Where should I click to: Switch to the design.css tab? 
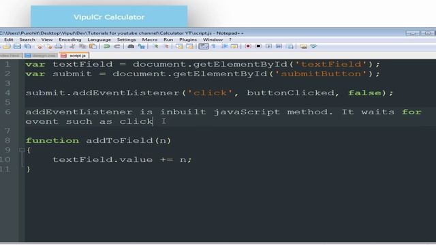click(40, 56)
